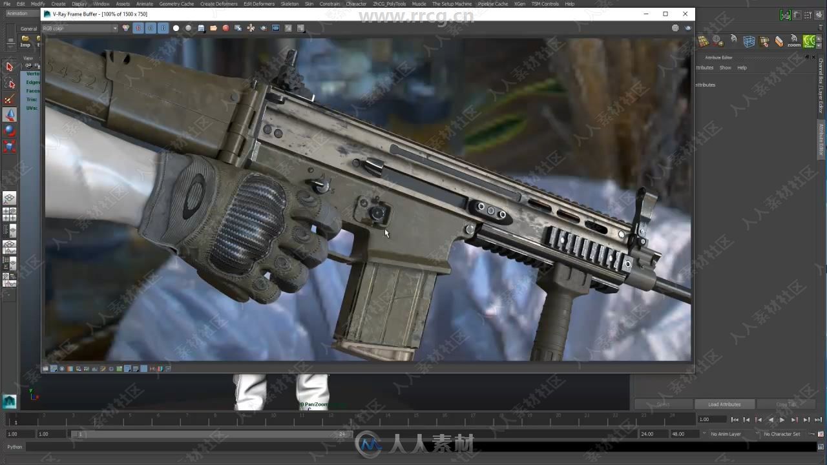Activate the Paint selection tool
This screenshot has width=827, height=465.
[x=9, y=99]
